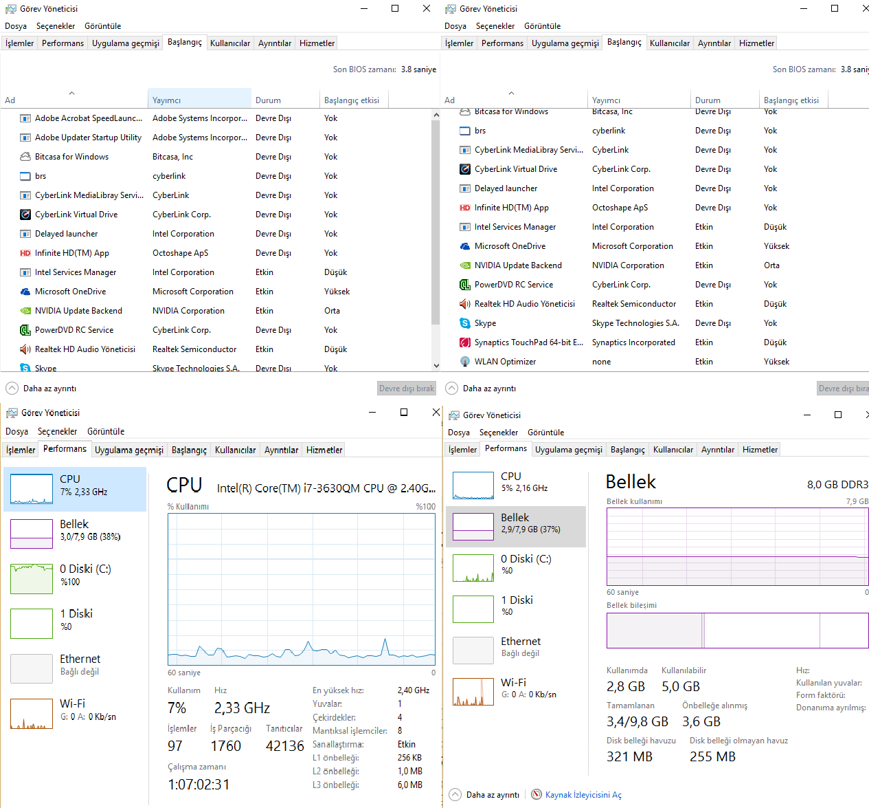Click the Ad column sort arrow in left Startup window
This screenshot has height=808, width=869.
[71, 93]
